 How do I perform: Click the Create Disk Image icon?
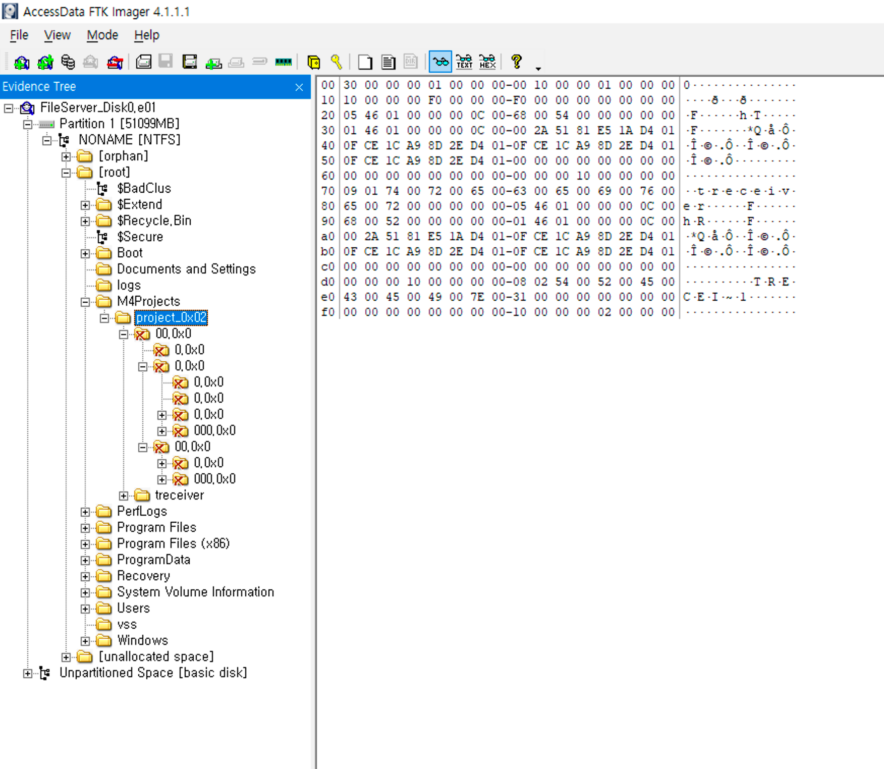(144, 62)
